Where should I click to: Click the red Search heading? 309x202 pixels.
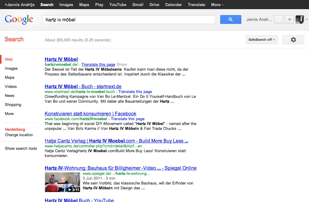[14, 39]
